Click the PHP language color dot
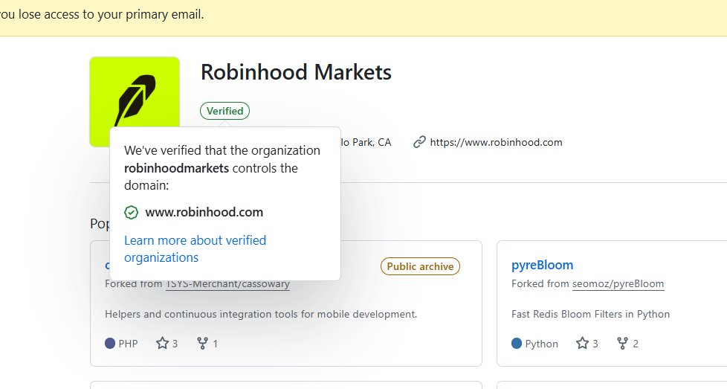727x389 pixels. [110, 343]
